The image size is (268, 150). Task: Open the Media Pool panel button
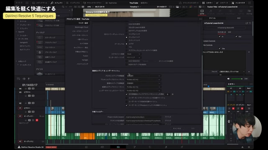[40, 3]
